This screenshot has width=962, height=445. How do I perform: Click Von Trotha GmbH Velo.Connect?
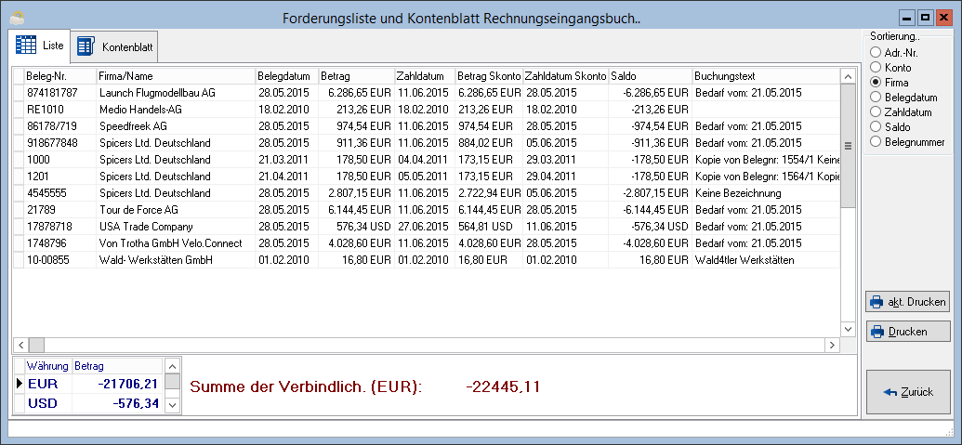tap(171, 243)
